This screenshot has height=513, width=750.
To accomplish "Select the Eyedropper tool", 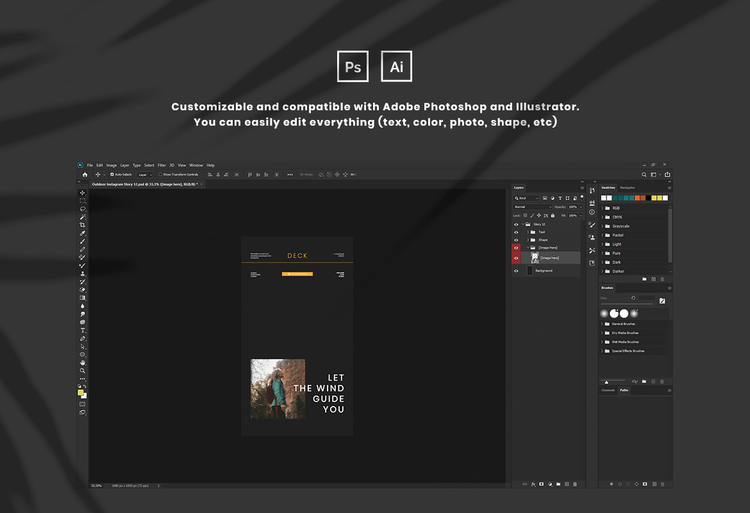I will point(82,233).
